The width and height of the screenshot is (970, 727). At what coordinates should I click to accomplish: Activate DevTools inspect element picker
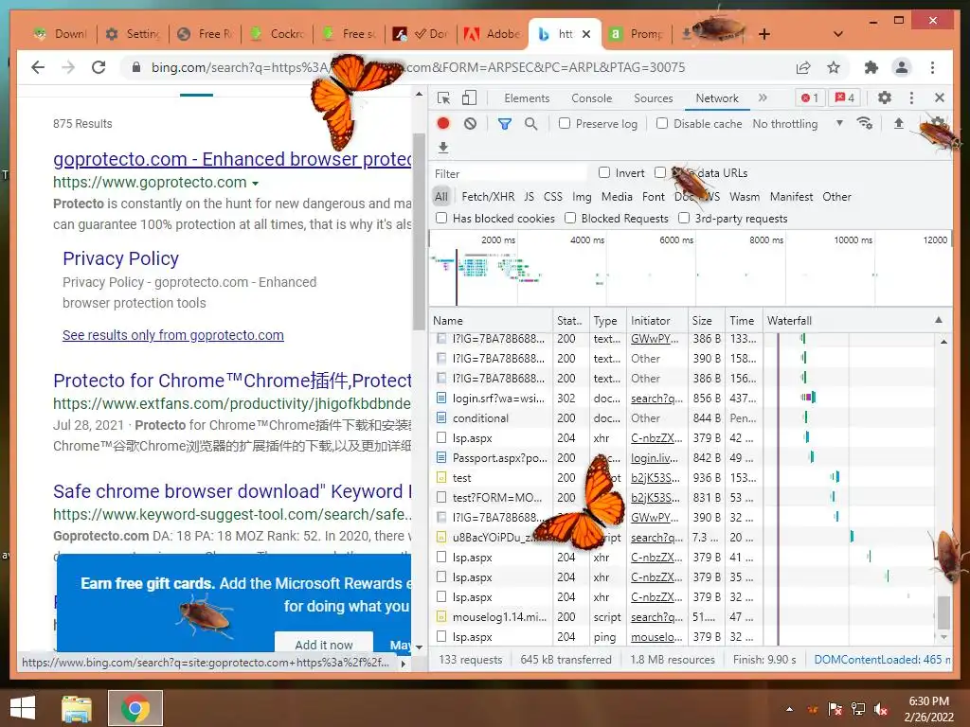[443, 98]
